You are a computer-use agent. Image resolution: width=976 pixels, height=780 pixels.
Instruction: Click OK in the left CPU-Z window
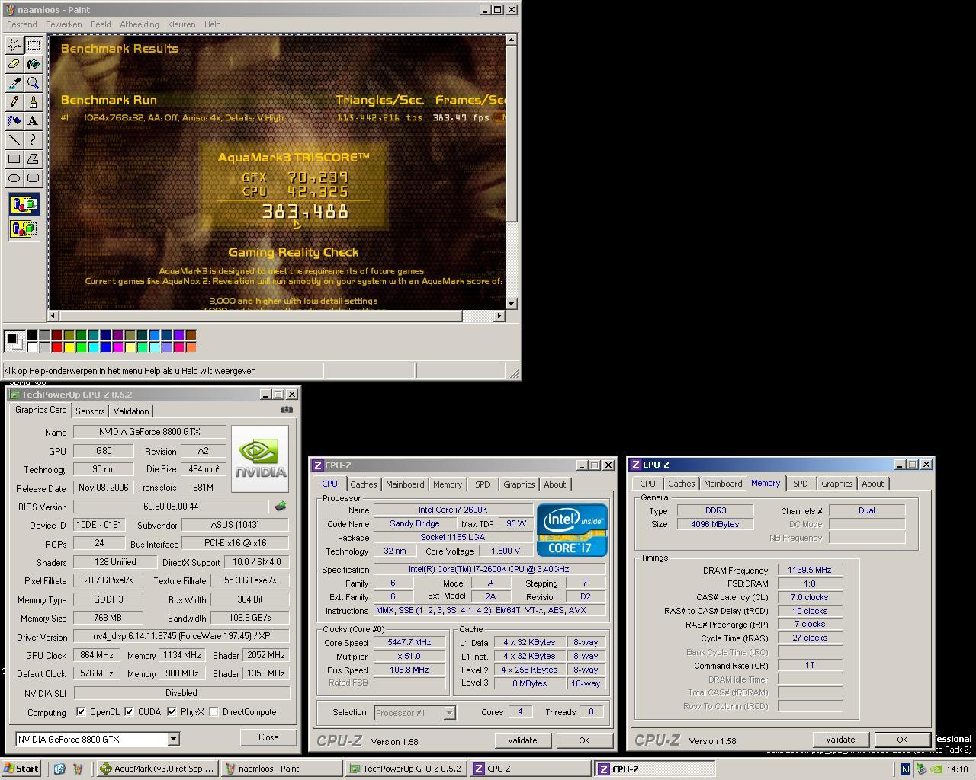[x=584, y=740]
